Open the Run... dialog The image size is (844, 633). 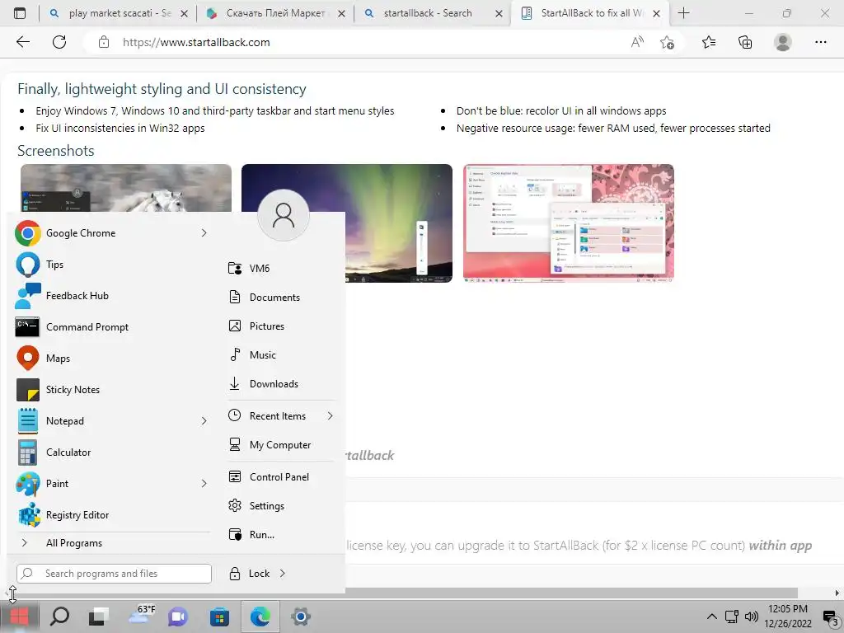(281, 534)
